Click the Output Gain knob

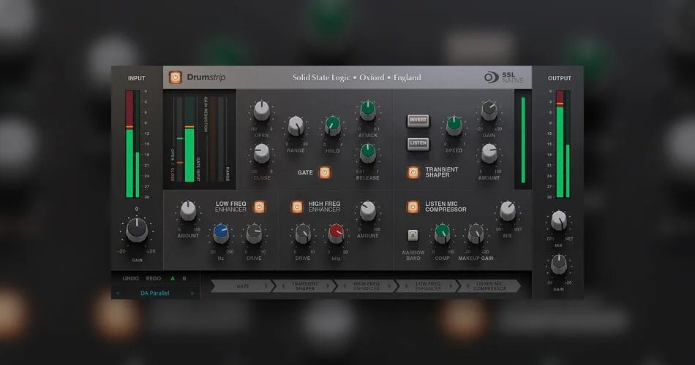point(558,264)
